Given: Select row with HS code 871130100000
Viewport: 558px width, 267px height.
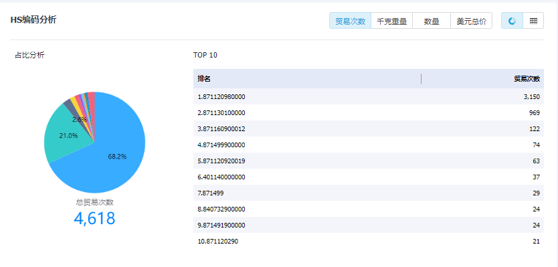Looking at the screenshot, I should (369, 113).
